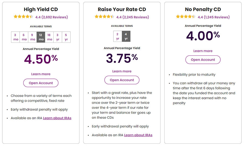Click Learn more under 3.75% yield

pyautogui.click(x=122, y=71)
